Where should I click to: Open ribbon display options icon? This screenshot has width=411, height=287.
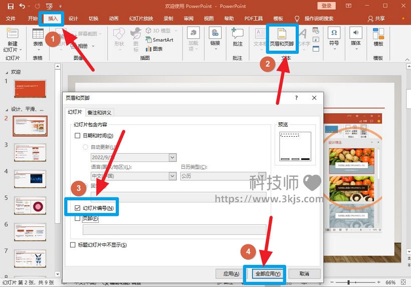[348, 6]
